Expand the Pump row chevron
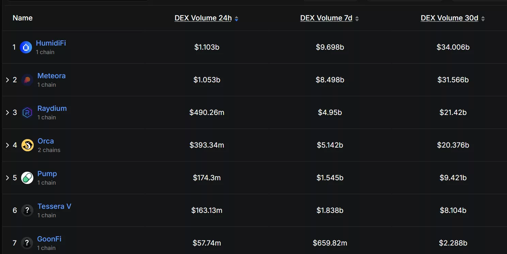This screenshot has height=254, width=507. (7, 177)
